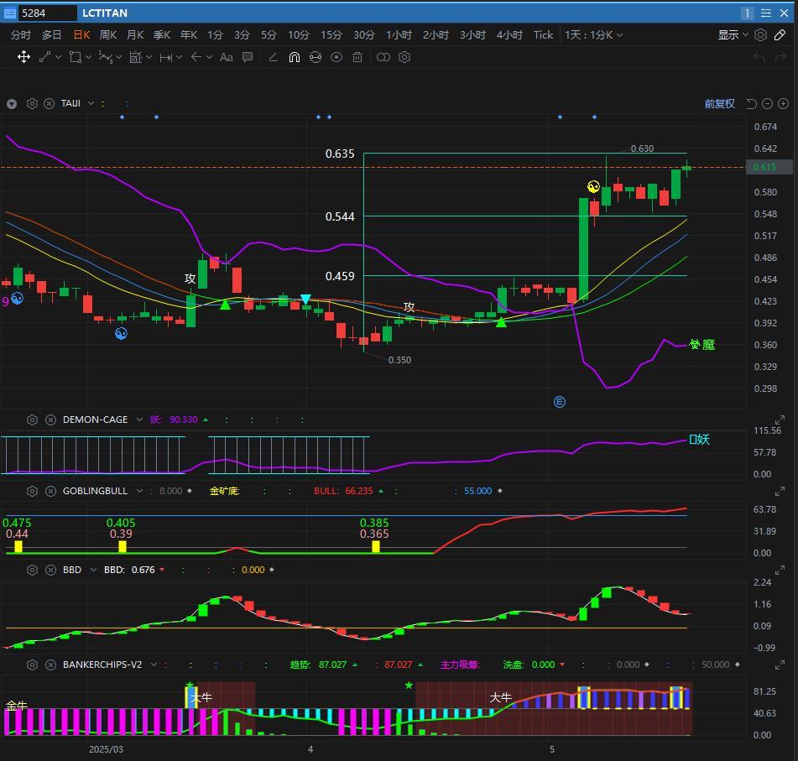Select the measurement calculator tool
Image resolution: width=798 pixels, height=761 pixels.
click(x=135, y=57)
